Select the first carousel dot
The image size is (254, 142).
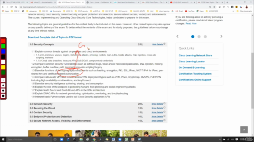pos(192,37)
